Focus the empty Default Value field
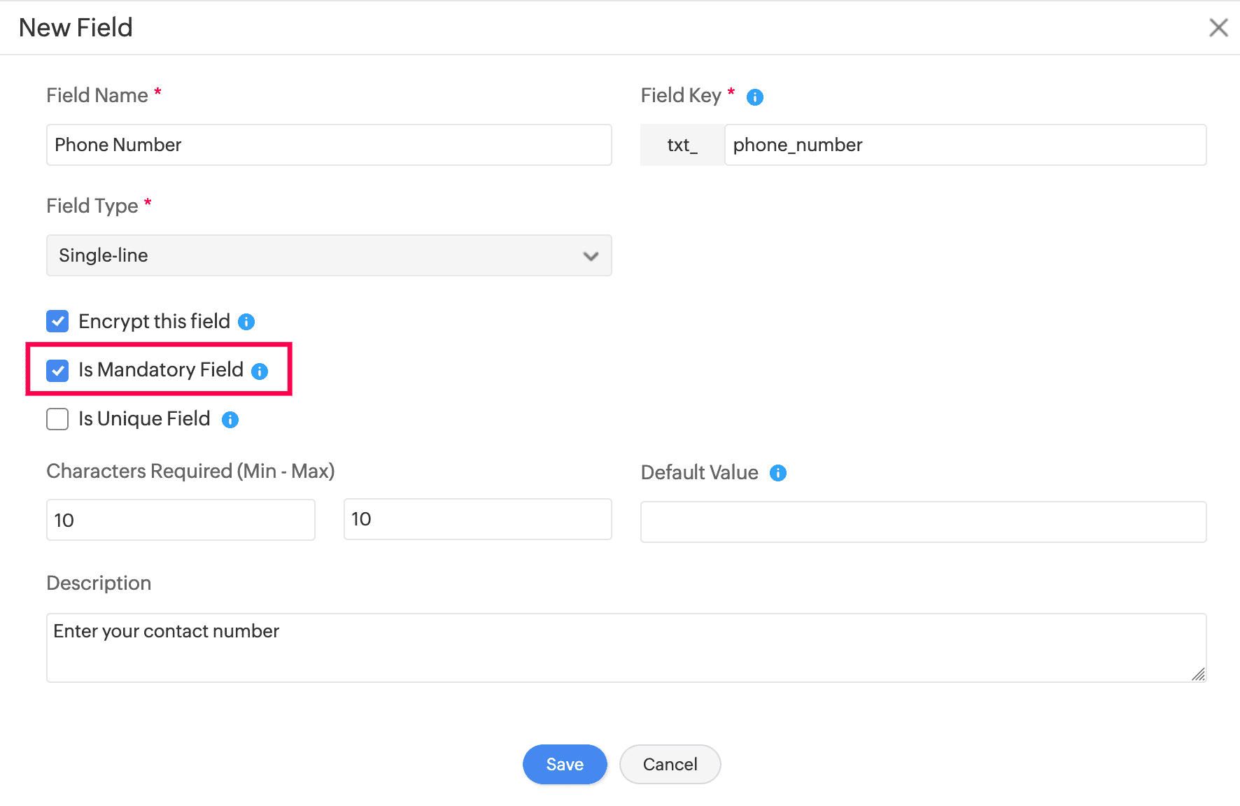The width and height of the screenshot is (1240, 806). pyautogui.click(x=923, y=522)
